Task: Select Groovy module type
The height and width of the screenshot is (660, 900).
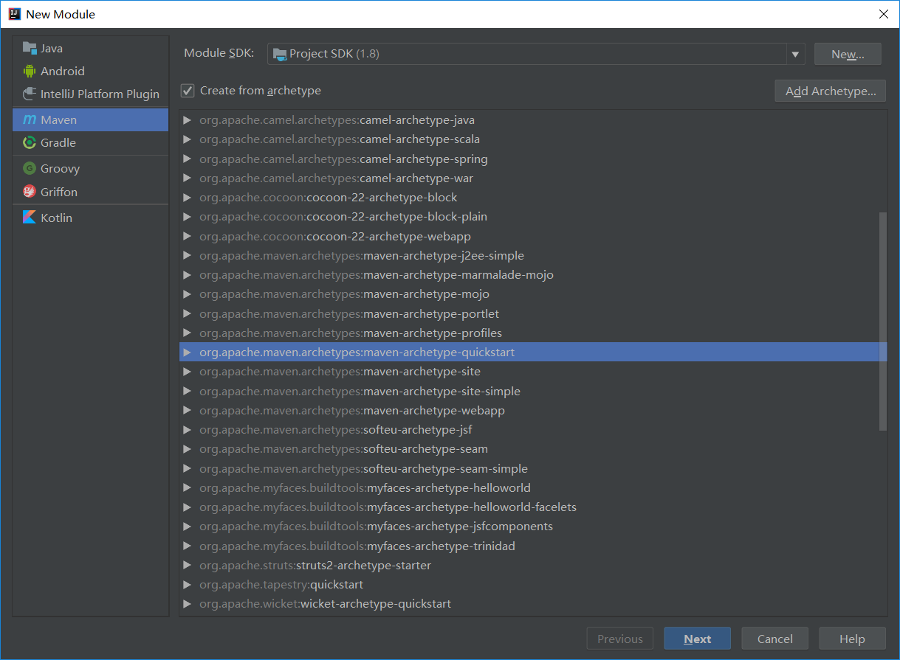Action: (x=91, y=168)
